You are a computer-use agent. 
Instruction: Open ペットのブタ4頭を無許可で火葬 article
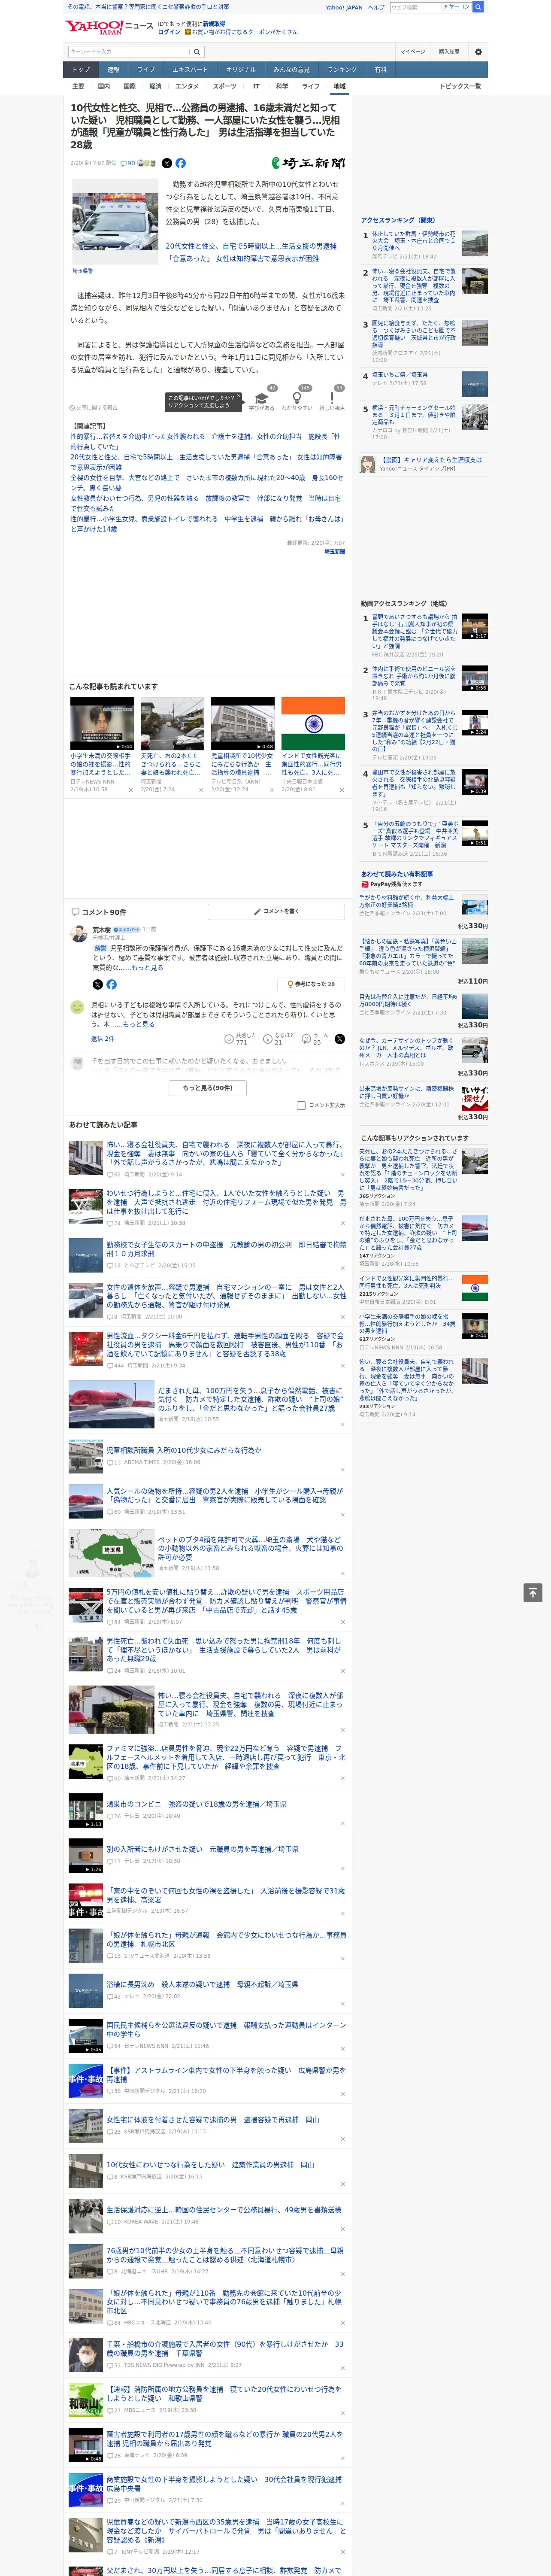pyautogui.click(x=250, y=1548)
